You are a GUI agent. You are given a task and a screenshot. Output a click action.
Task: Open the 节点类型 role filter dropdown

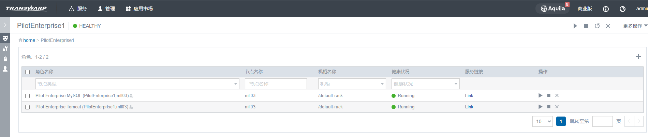pos(137,84)
